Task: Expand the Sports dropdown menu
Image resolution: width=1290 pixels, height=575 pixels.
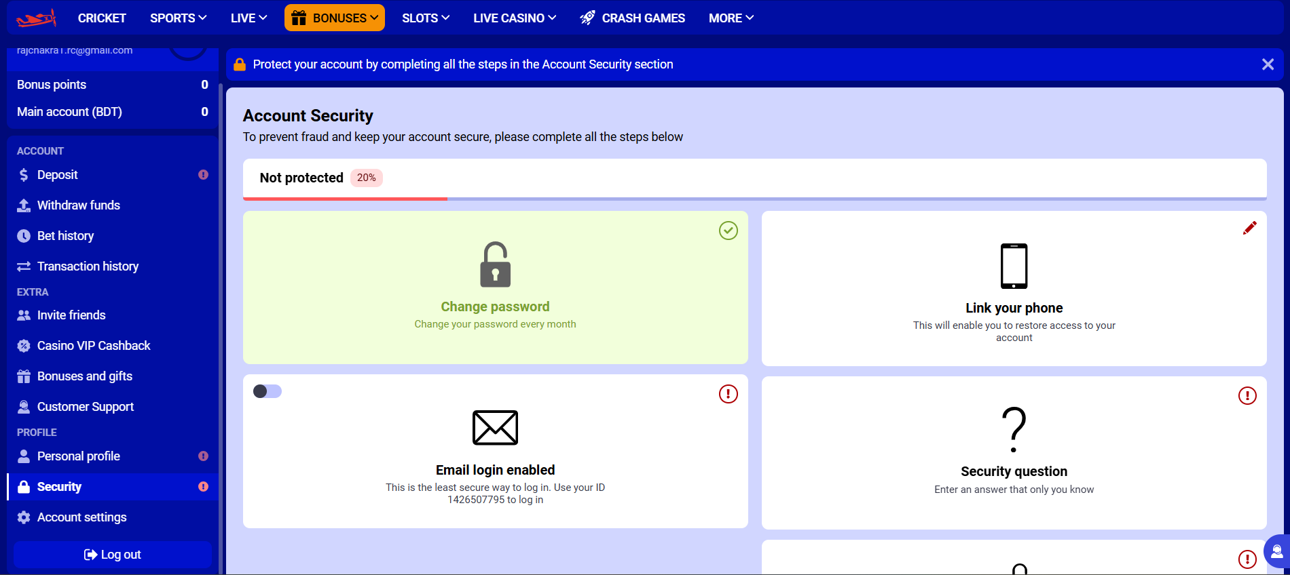Action: pyautogui.click(x=179, y=18)
